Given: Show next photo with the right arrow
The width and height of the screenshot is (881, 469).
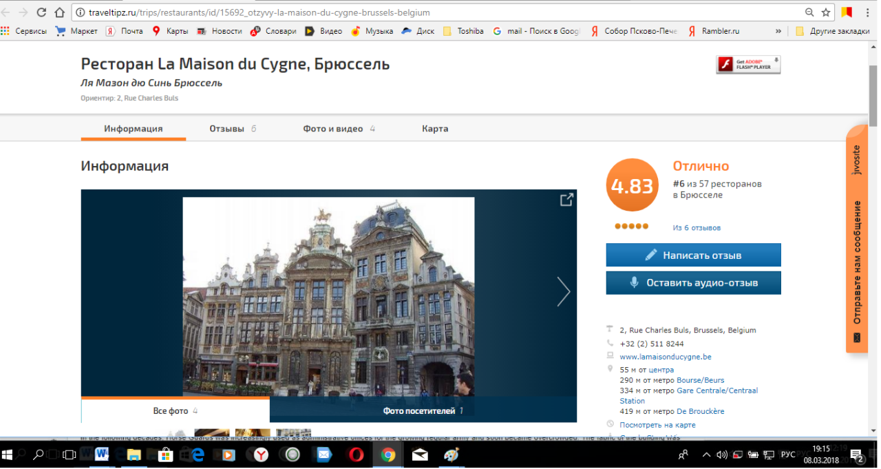Looking at the screenshot, I should (564, 291).
